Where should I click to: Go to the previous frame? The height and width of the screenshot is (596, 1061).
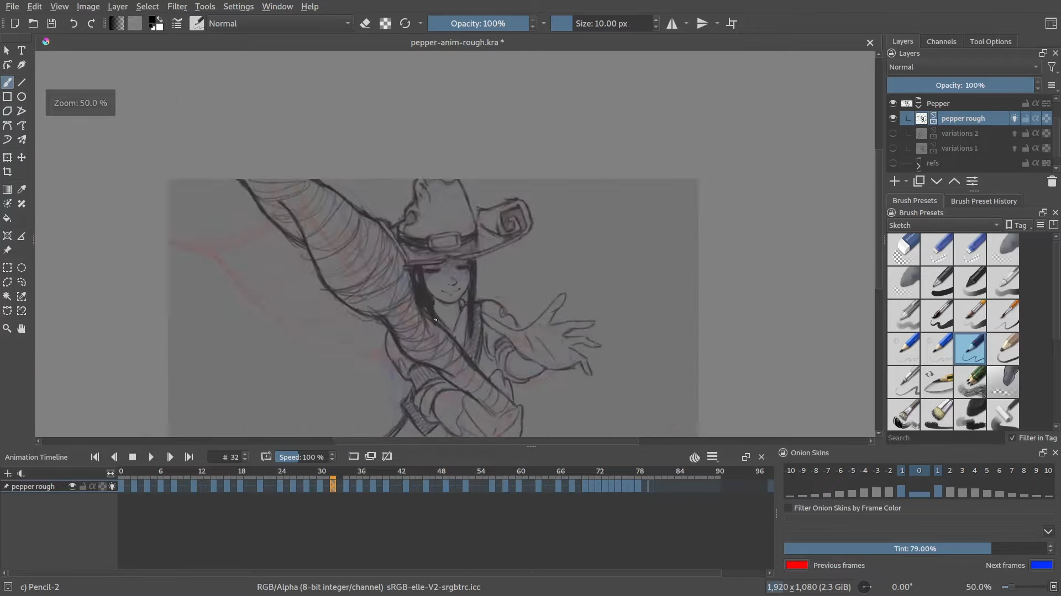114,457
